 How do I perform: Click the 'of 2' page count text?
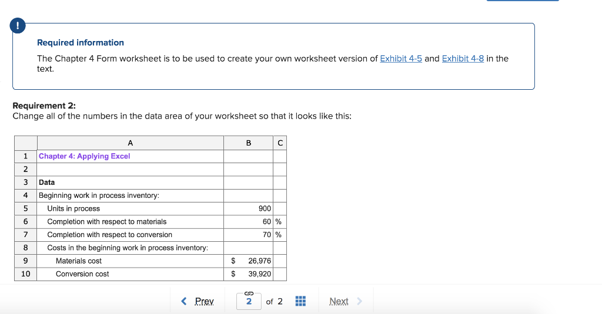click(274, 301)
